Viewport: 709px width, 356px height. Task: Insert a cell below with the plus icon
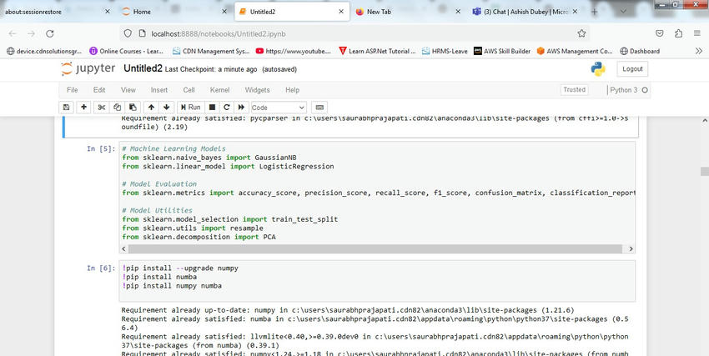click(83, 108)
